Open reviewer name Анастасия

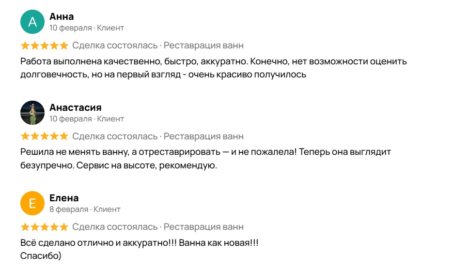tap(75, 107)
